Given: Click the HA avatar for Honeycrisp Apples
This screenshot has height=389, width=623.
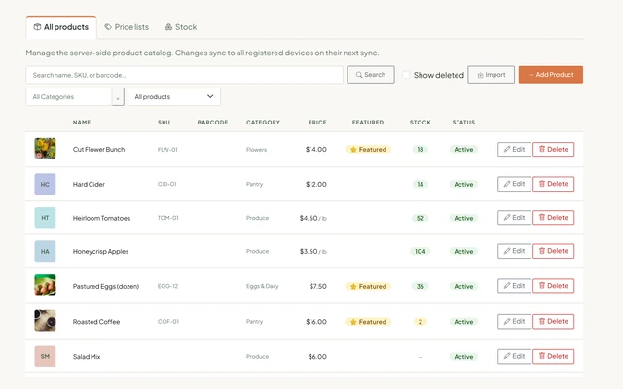Looking at the screenshot, I should (x=45, y=251).
